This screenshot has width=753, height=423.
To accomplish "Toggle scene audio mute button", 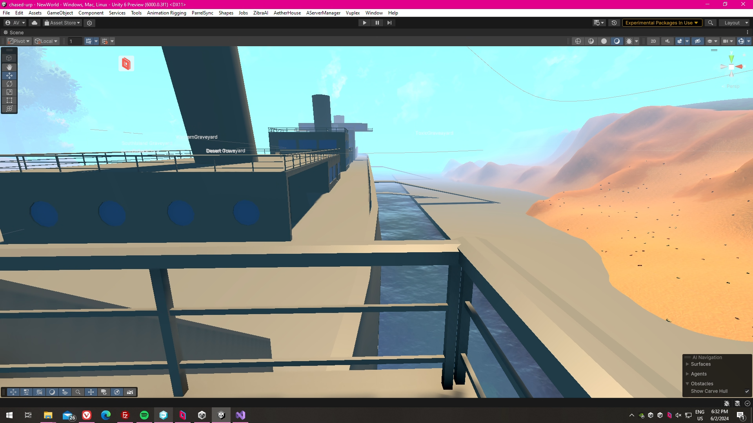I will pyautogui.click(x=668, y=41).
